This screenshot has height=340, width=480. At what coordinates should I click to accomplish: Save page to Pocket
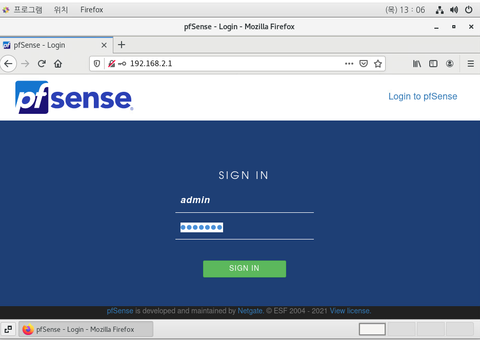point(364,64)
